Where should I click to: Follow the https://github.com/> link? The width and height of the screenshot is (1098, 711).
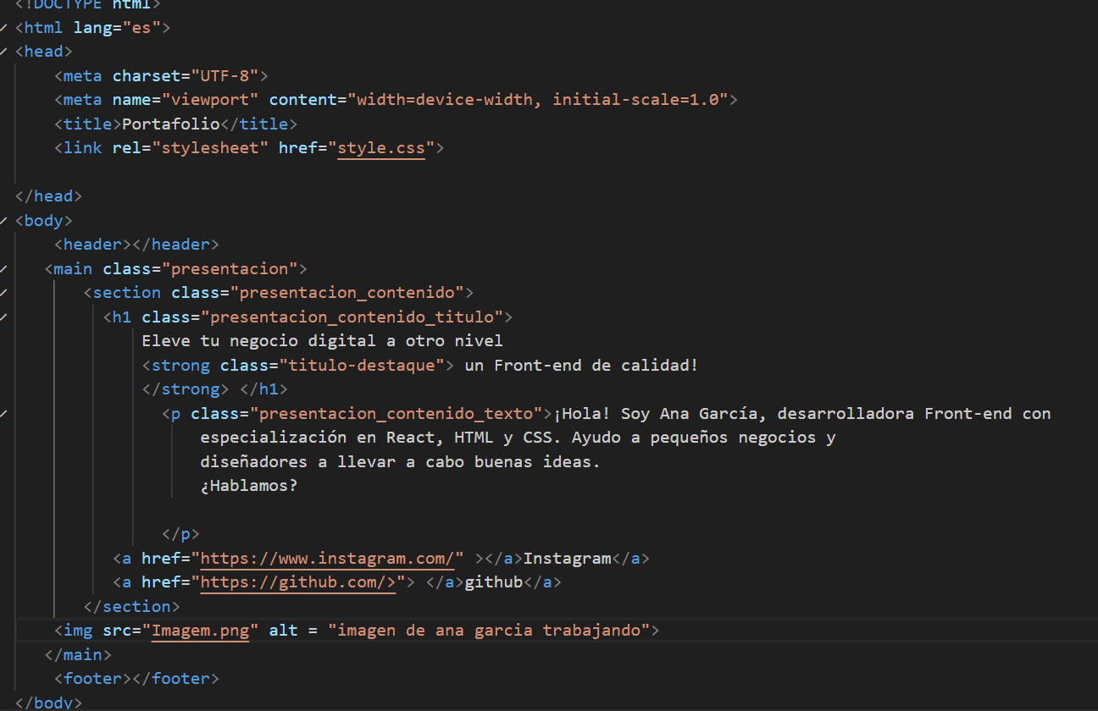point(298,582)
